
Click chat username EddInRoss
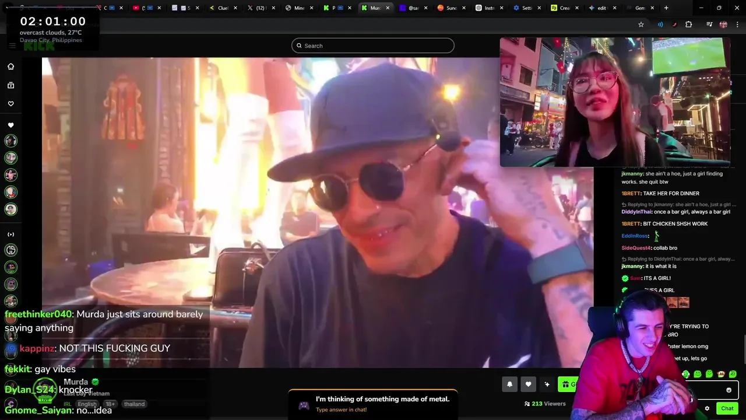point(635,236)
